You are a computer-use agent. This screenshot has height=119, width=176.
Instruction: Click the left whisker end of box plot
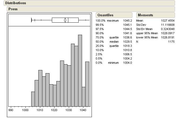pyautogui.click(x=31, y=20)
